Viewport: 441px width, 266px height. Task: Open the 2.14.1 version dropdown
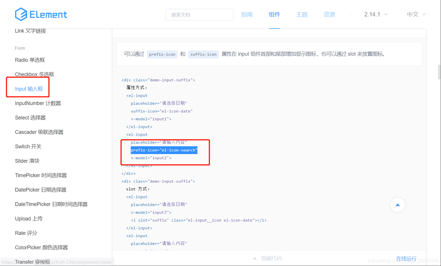tap(376, 14)
